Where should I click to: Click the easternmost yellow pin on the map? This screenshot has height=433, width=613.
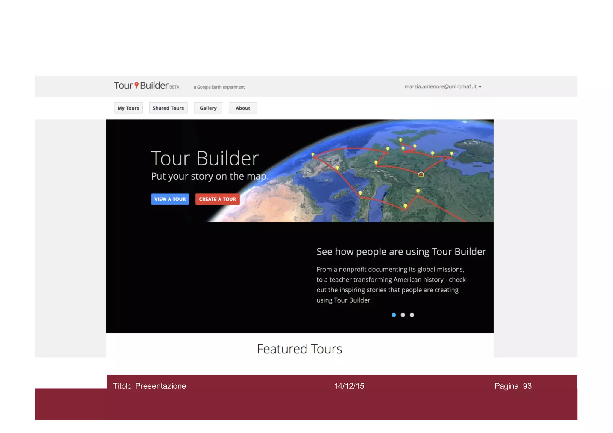(451, 154)
